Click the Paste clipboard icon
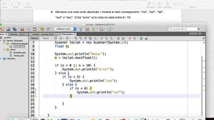The height and width of the screenshot is (120, 214). click(x=35, y=29)
